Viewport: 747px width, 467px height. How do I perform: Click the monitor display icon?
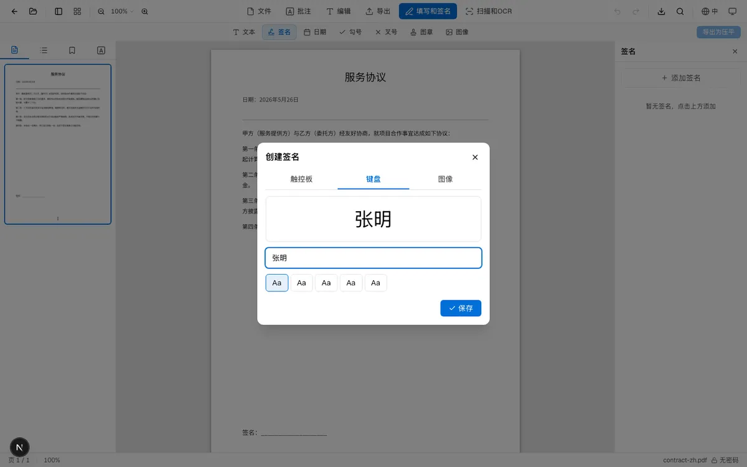coord(732,11)
